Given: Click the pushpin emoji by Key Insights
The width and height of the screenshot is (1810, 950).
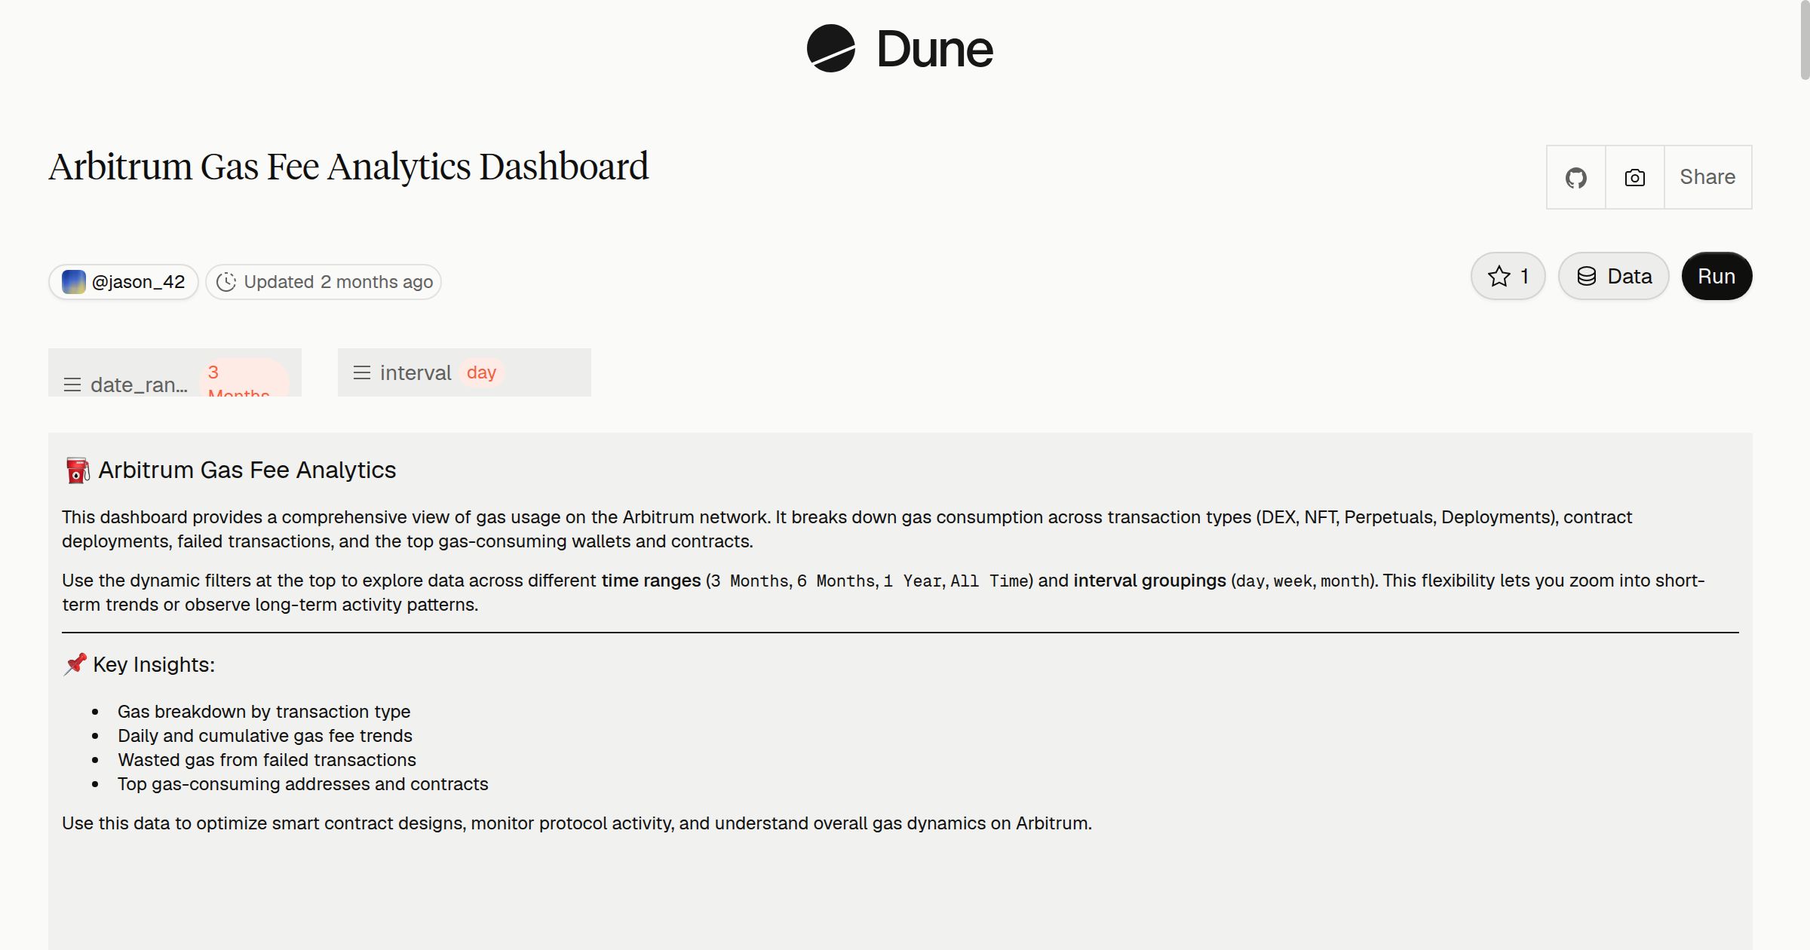Looking at the screenshot, I should (75, 664).
